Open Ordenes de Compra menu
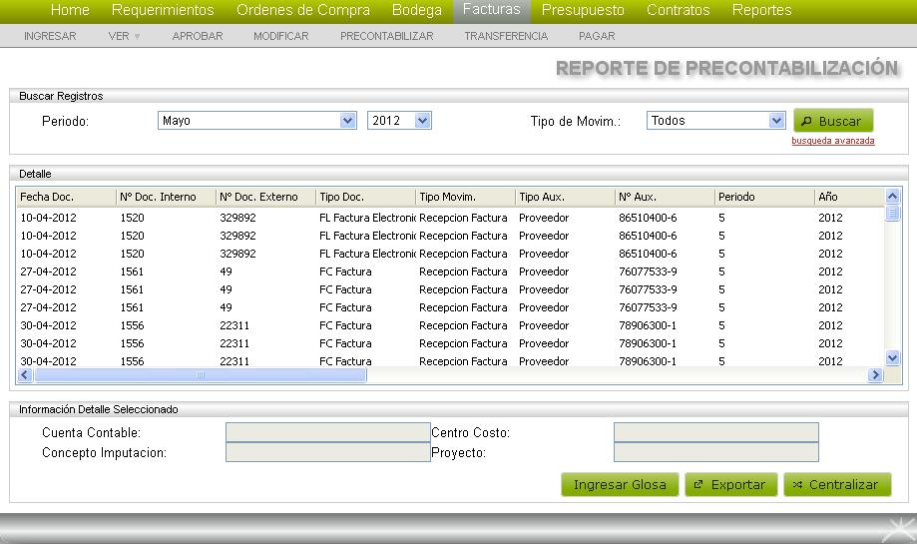 [x=303, y=10]
